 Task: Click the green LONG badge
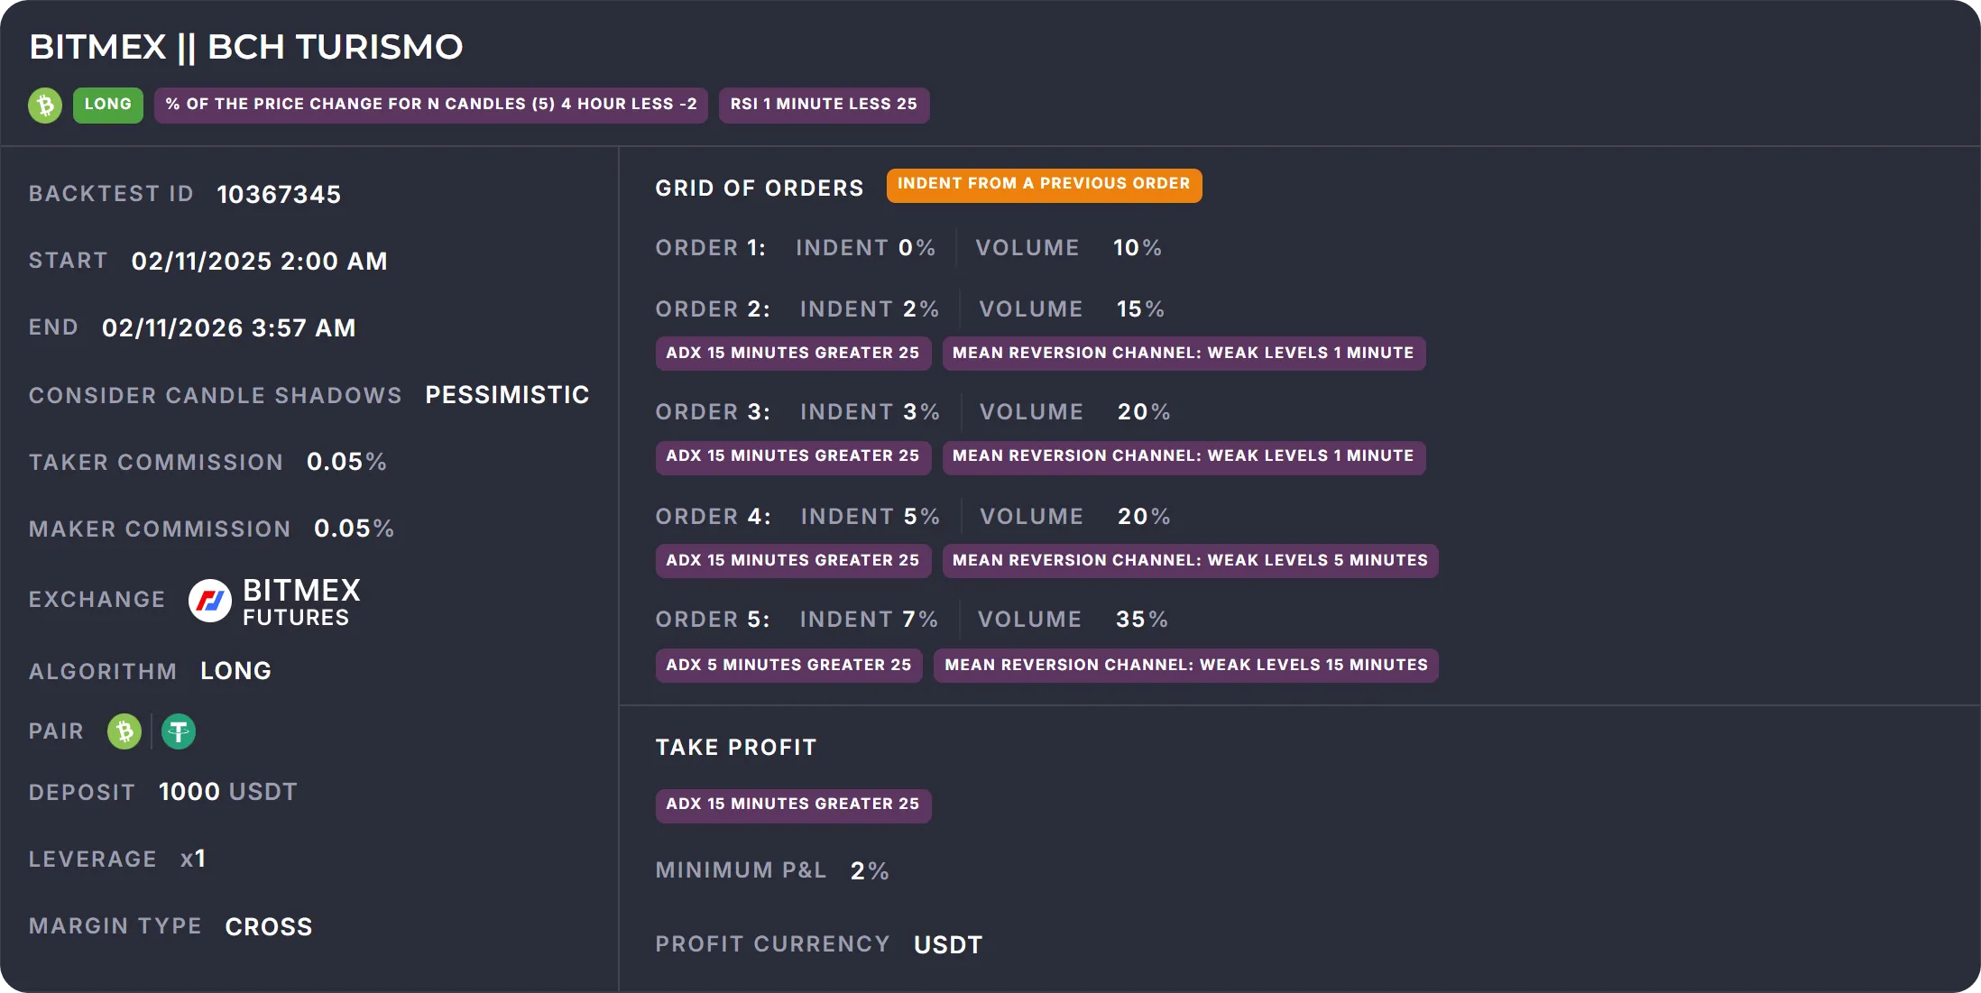click(x=108, y=105)
